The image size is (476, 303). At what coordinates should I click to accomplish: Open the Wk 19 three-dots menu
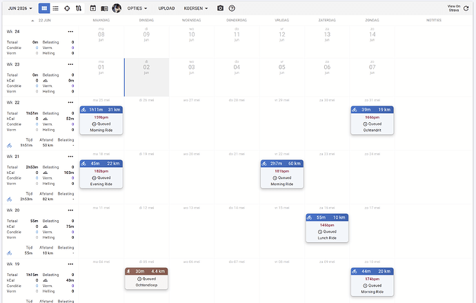70,264
